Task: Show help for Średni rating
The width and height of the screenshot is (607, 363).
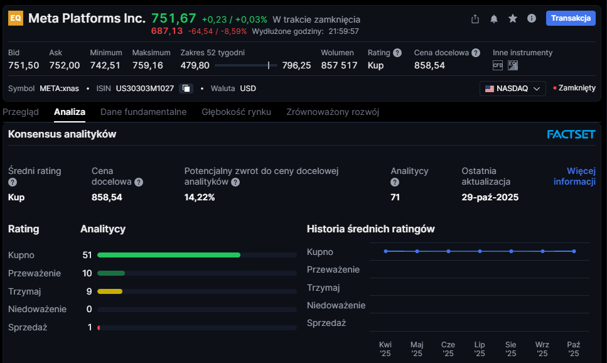Action: tap(12, 182)
